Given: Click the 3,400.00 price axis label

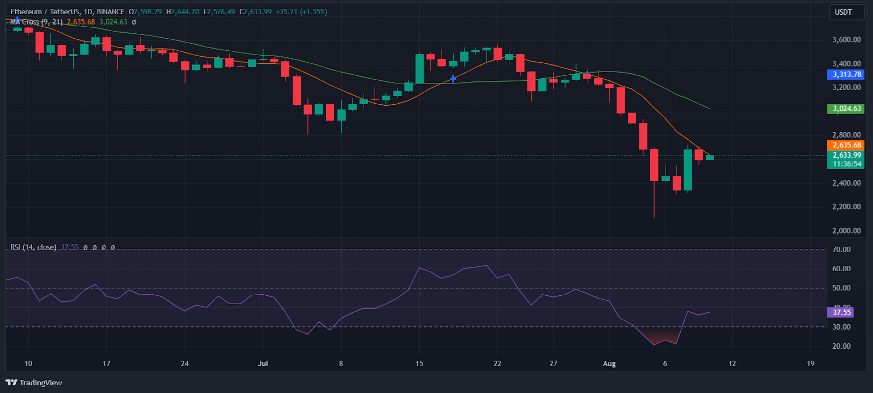Looking at the screenshot, I should pyautogui.click(x=846, y=64).
